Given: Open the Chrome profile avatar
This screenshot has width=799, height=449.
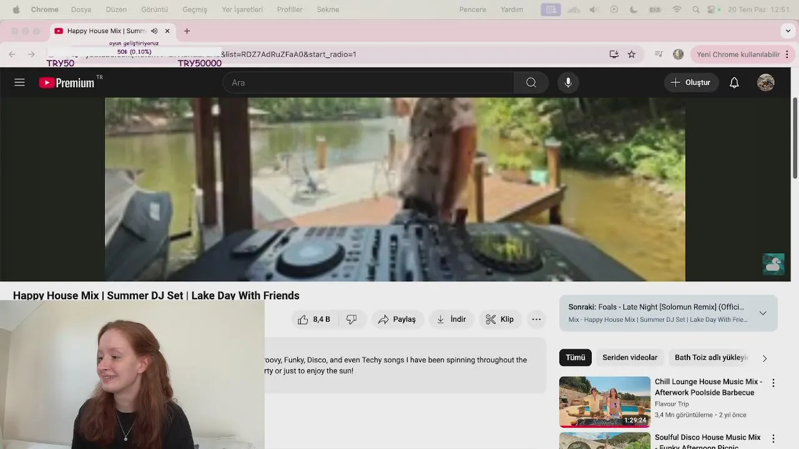Looking at the screenshot, I should pos(679,54).
